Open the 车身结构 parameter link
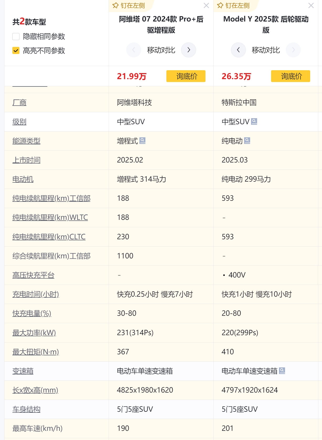This screenshot has height=440, width=322. point(26,409)
